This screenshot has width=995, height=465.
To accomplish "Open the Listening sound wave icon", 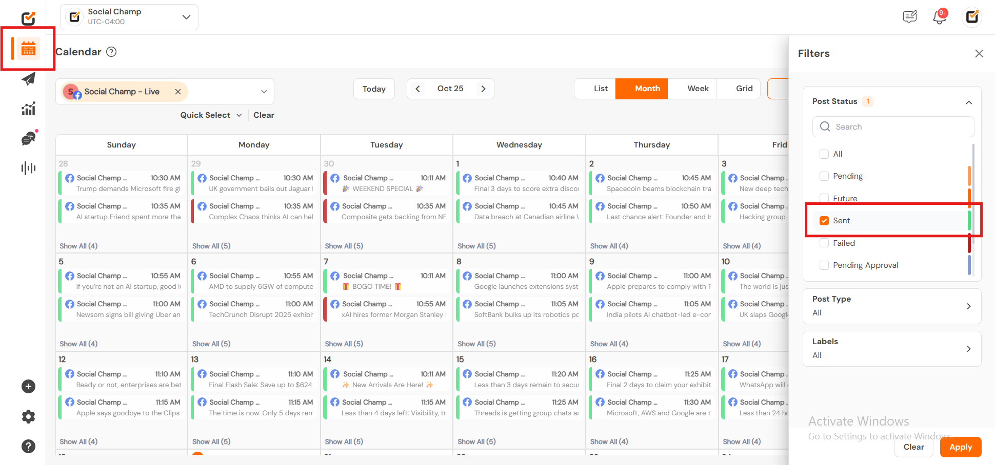I will click(x=28, y=168).
